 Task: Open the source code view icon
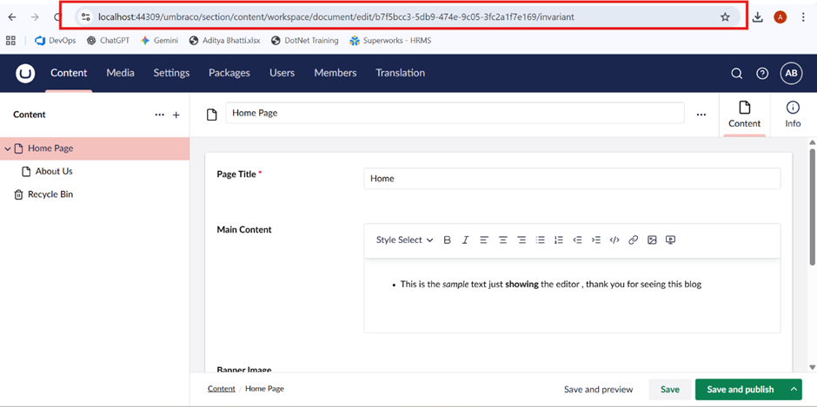pos(614,240)
